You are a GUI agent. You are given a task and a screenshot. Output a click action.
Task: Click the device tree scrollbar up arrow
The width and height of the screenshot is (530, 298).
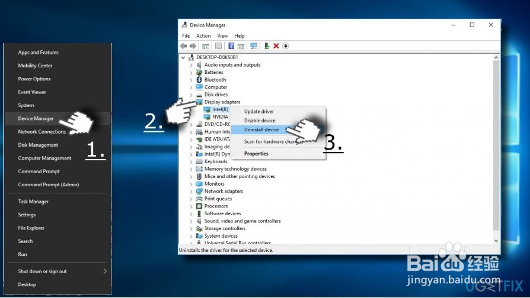496,57
